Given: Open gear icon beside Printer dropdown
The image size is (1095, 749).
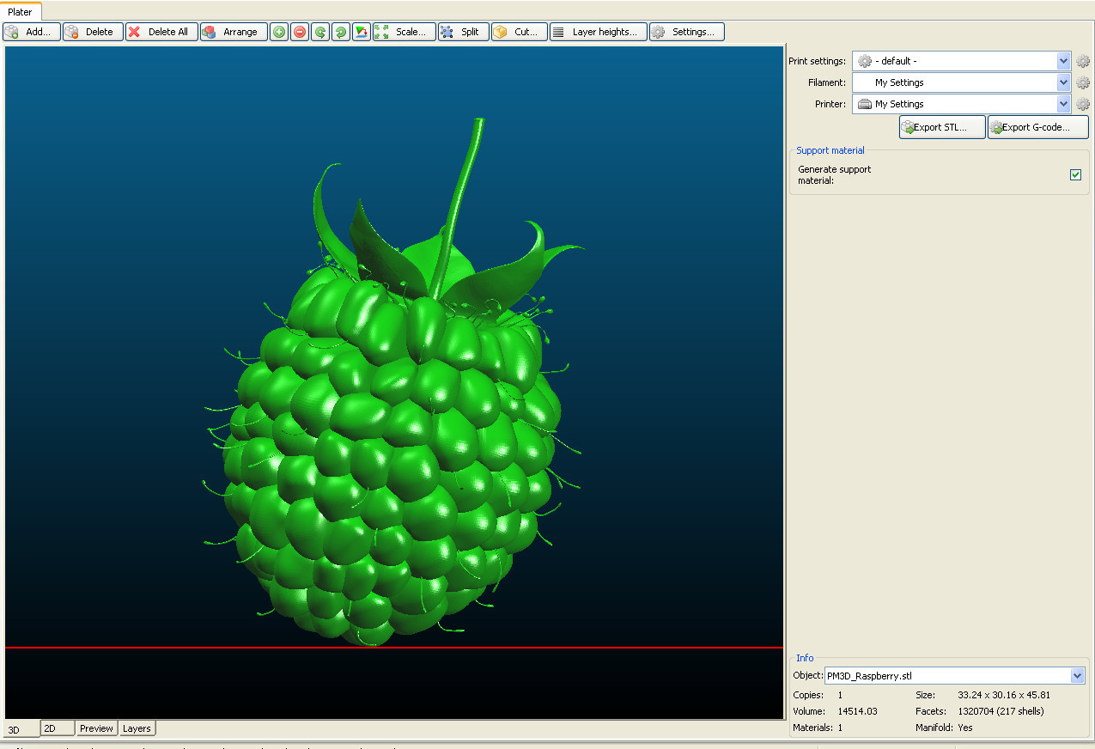Looking at the screenshot, I should tap(1083, 104).
